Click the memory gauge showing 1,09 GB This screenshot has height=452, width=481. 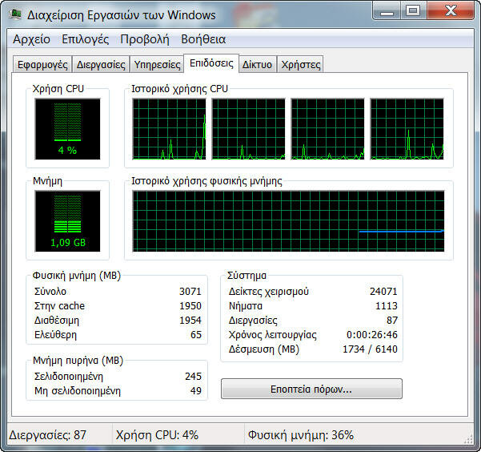click(x=67, y=221)
